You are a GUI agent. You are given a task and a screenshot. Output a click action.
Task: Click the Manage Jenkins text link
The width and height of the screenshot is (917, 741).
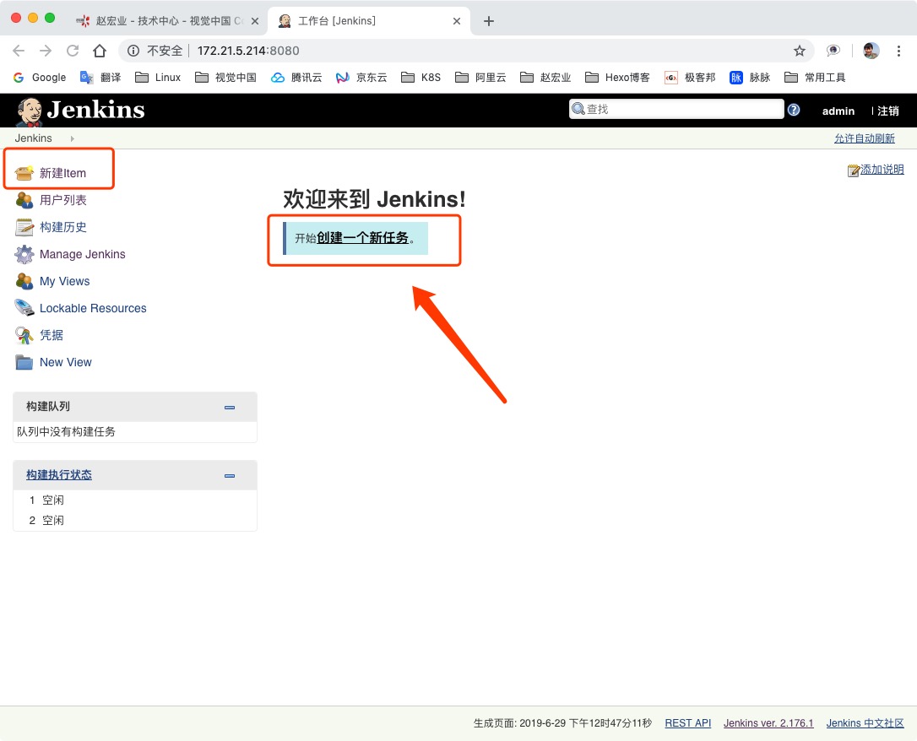(83, 254)
